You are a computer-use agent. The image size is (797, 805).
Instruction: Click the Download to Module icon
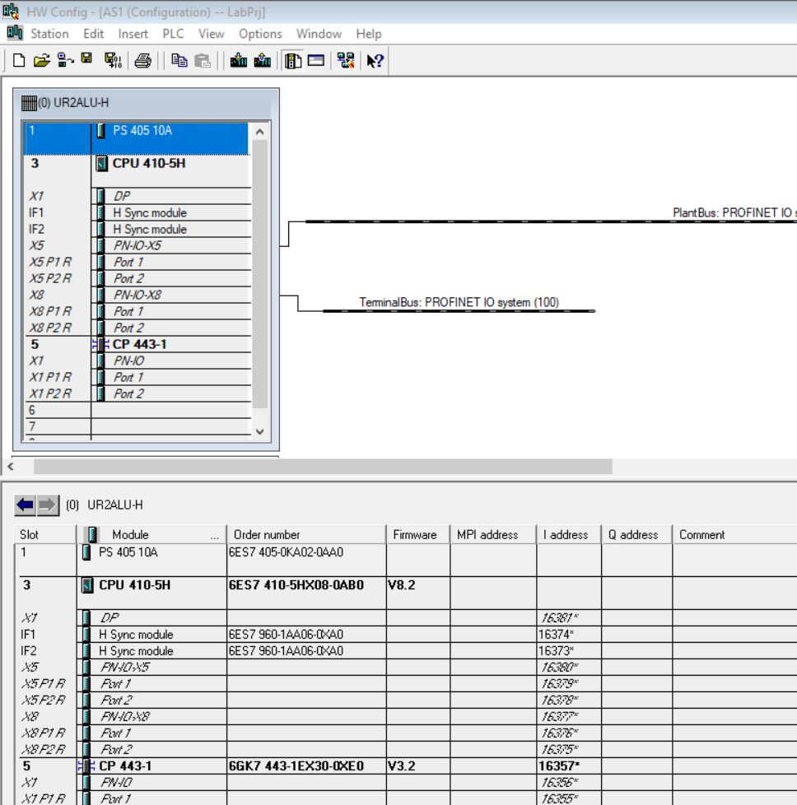pyautogui.click(x=239, y=61)
